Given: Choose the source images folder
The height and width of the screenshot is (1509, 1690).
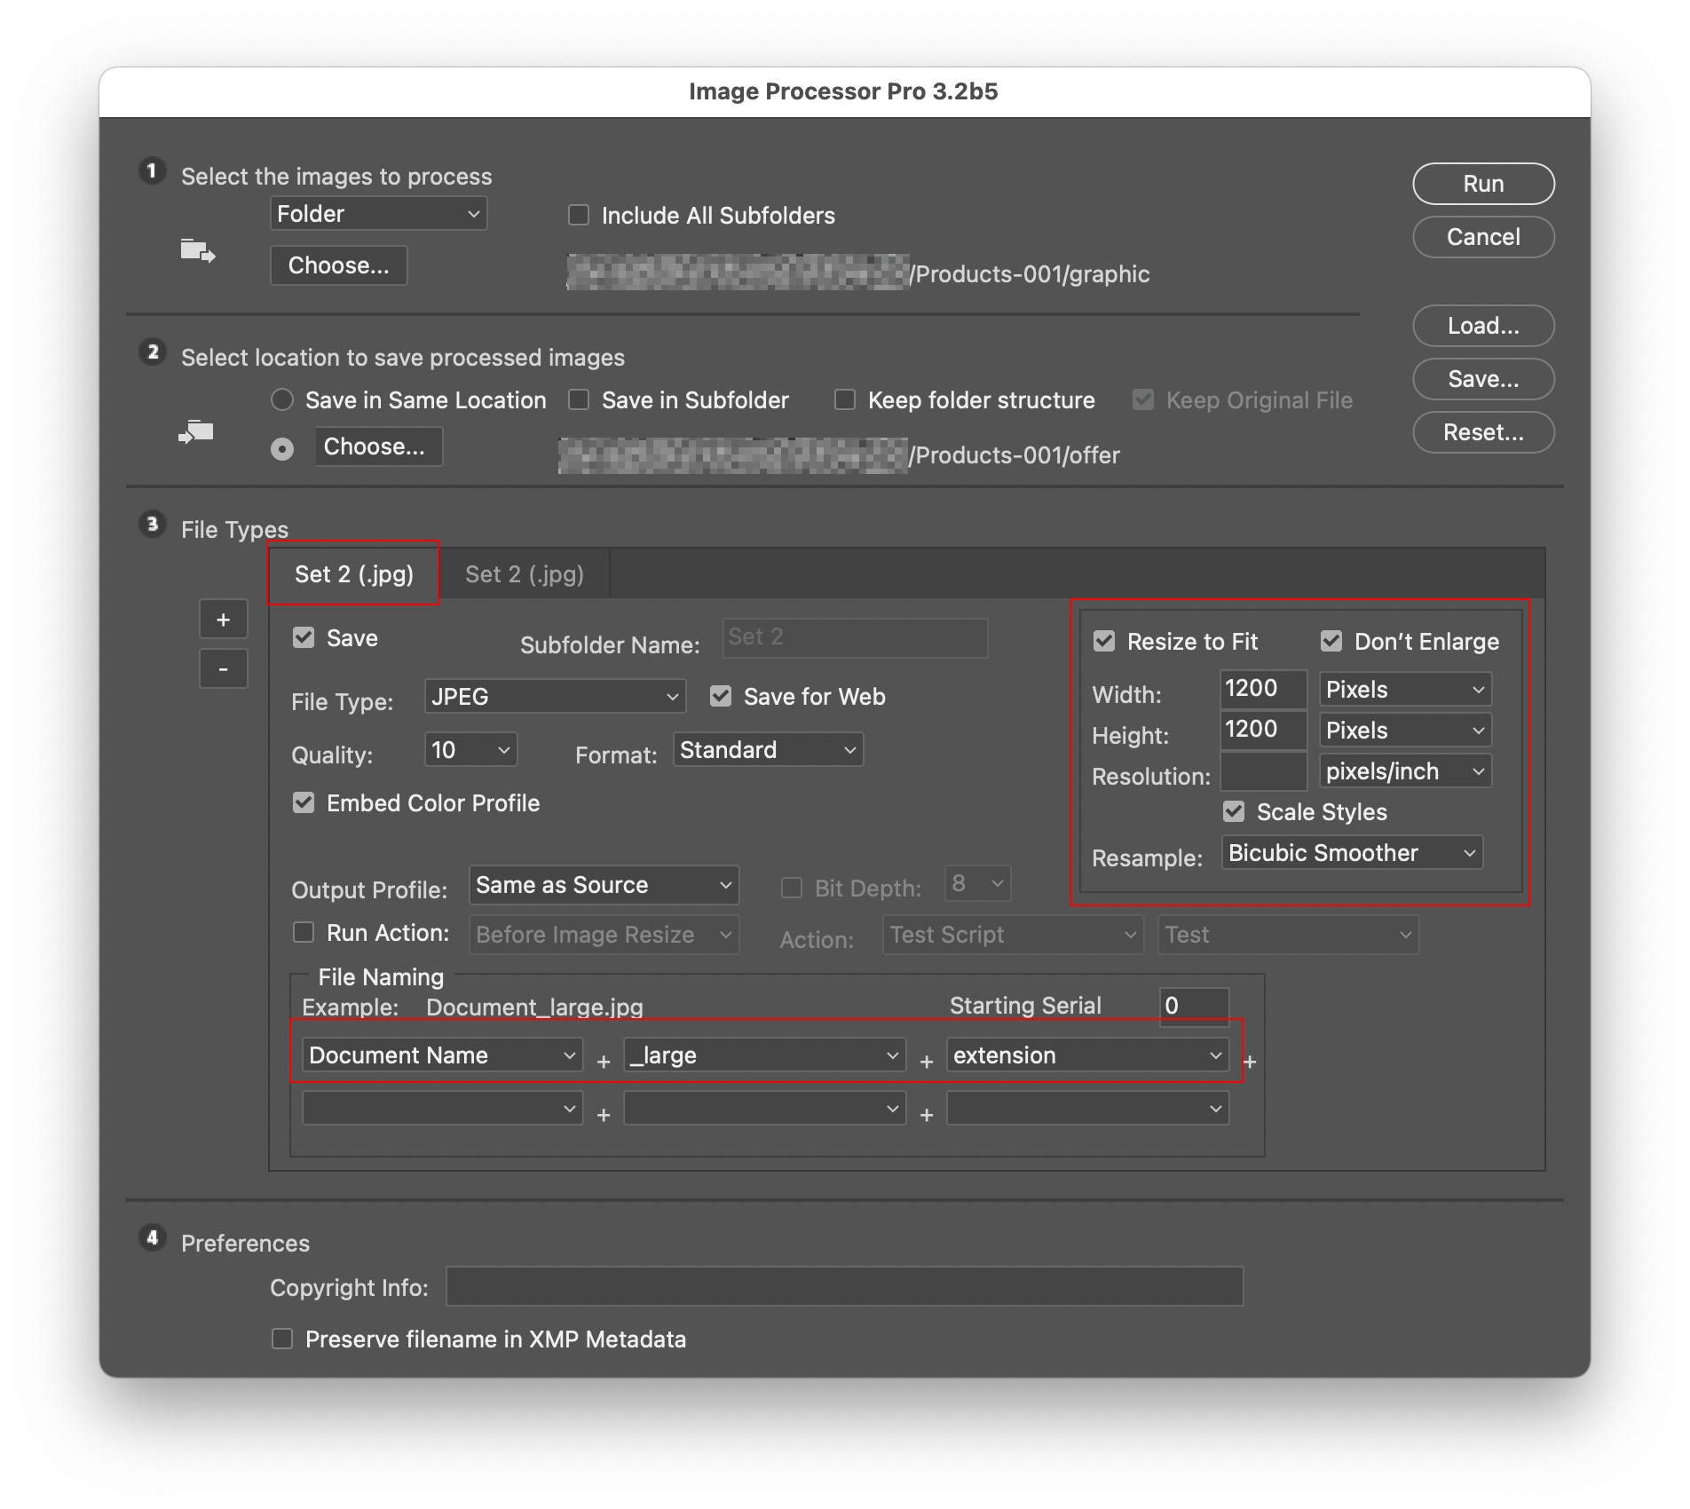Looking at the screenshot, I should click(x=339, y=265).
